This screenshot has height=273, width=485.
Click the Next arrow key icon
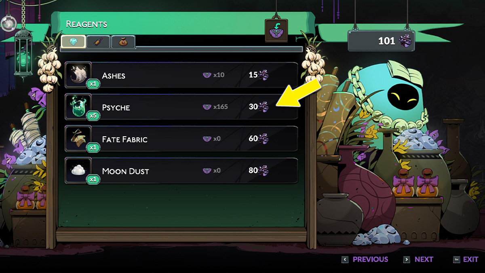[x=407, y=260]
